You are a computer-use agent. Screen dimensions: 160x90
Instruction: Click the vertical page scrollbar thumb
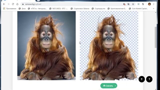[155, 37]
